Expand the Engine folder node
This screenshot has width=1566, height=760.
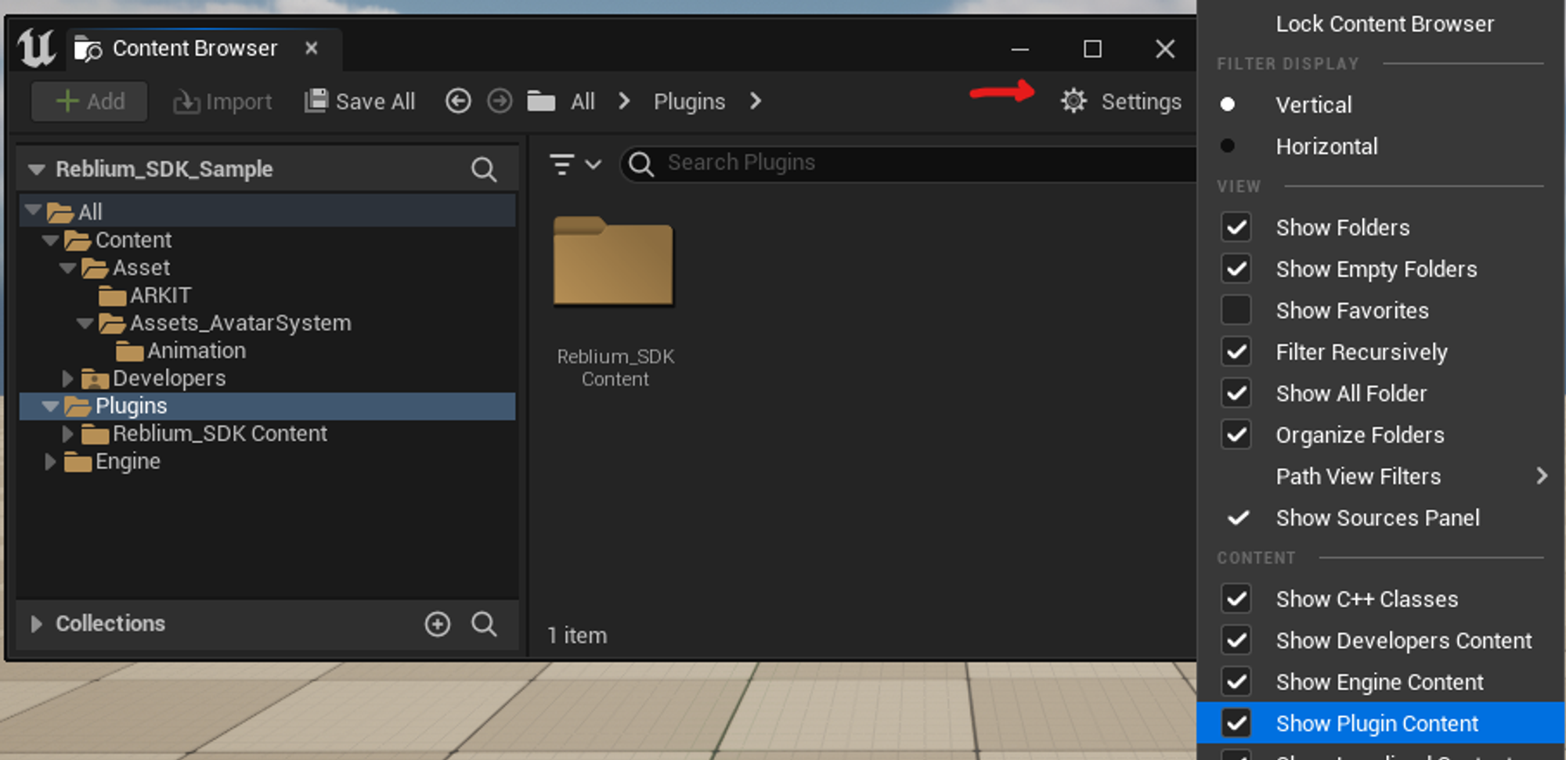[50, 462]
